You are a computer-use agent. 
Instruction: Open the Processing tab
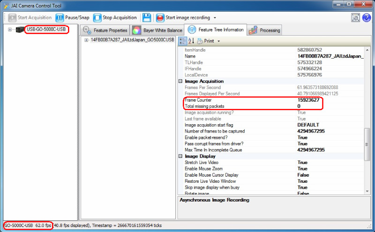[x=264, y=30]
